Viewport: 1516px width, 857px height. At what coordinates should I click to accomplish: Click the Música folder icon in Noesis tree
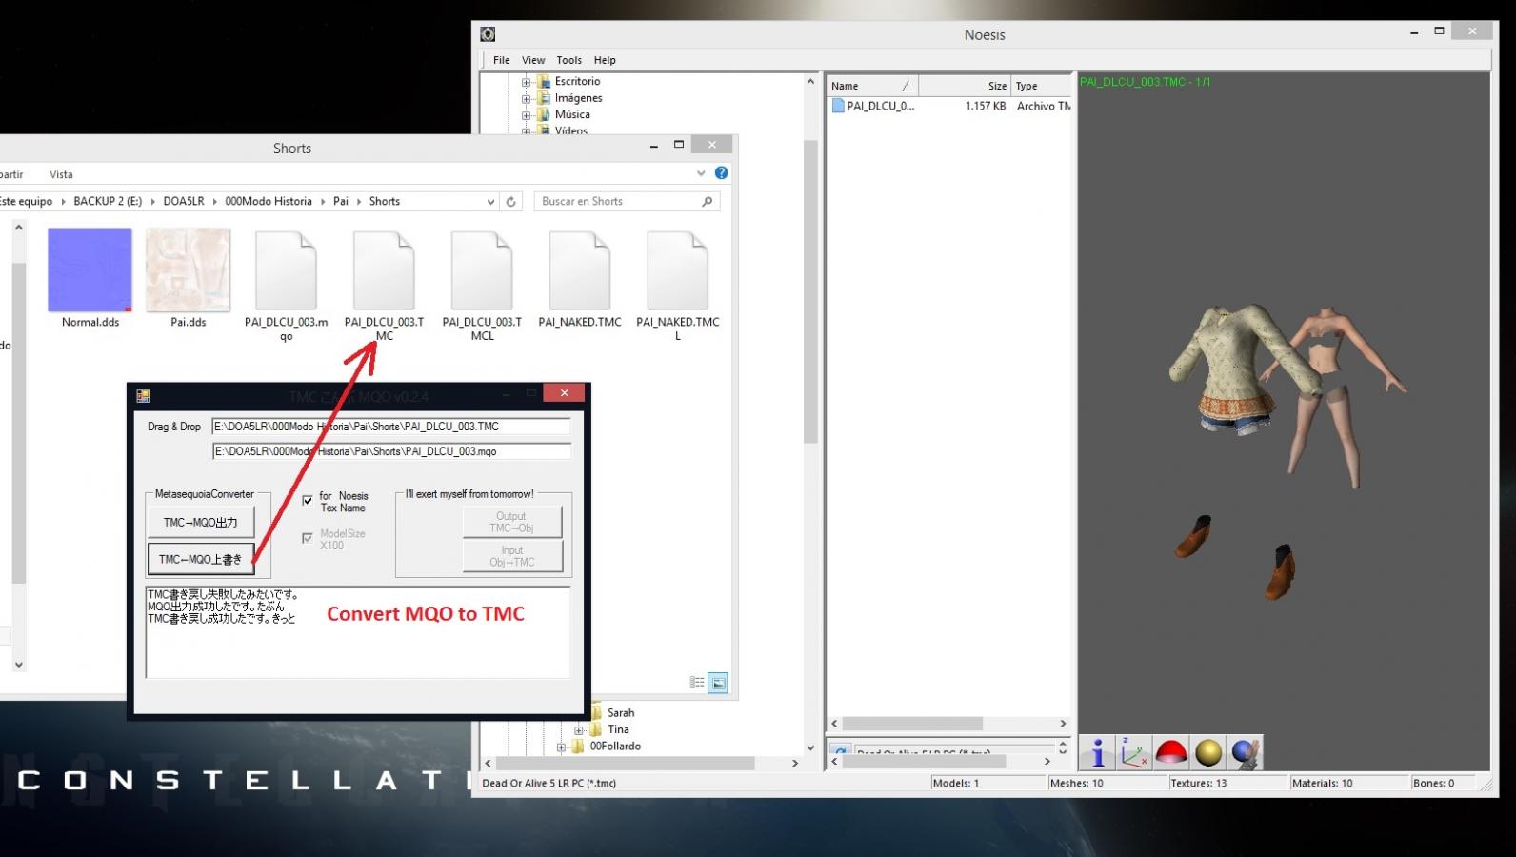[544, 114]
